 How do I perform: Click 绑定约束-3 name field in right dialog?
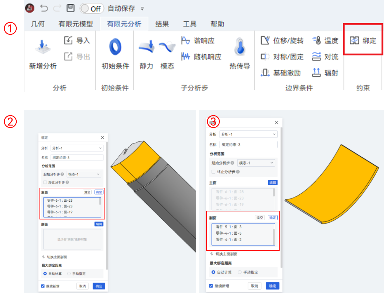pos(248,144)
